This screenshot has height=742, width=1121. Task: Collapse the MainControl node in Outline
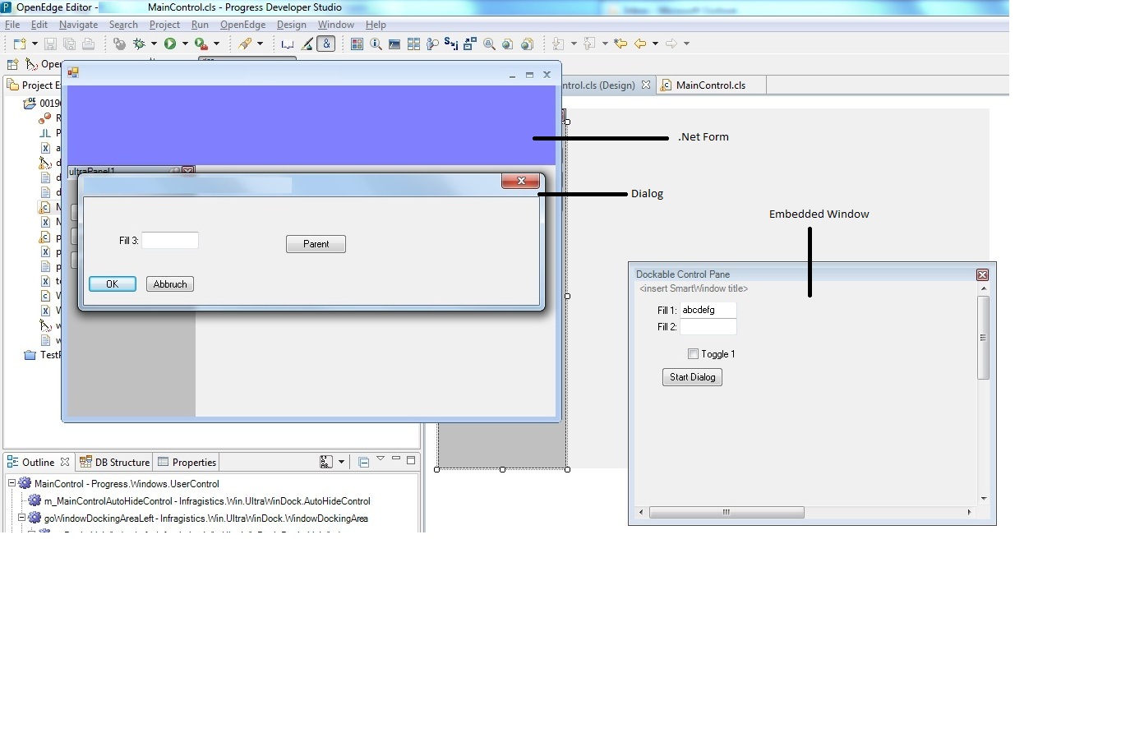(x=12, y=483)
